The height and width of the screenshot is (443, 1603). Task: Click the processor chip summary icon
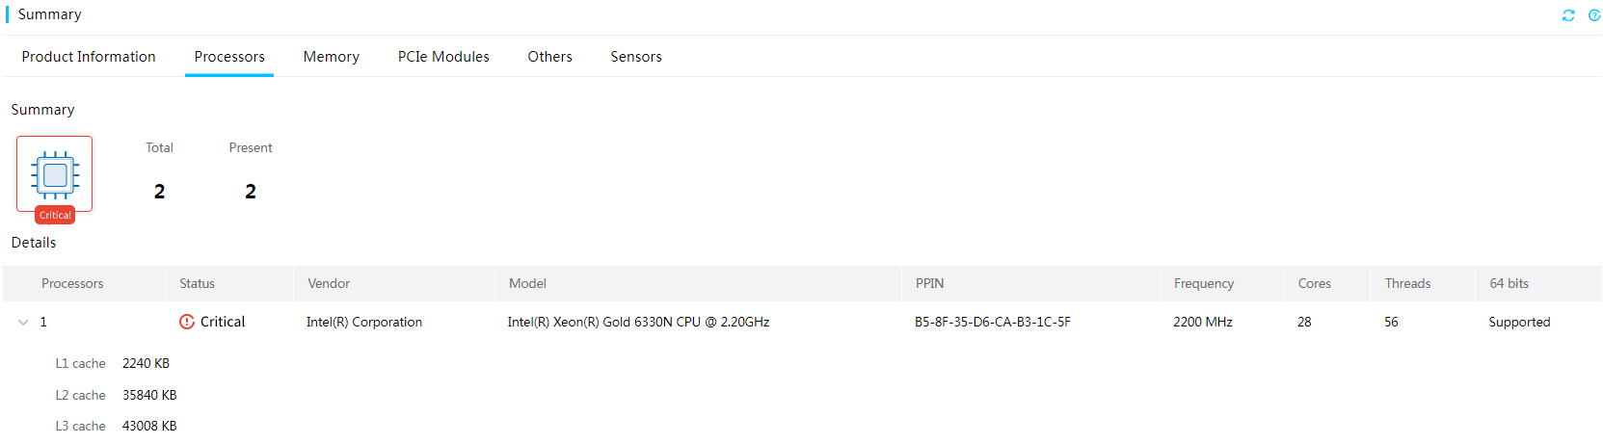(x=55, y=174)
